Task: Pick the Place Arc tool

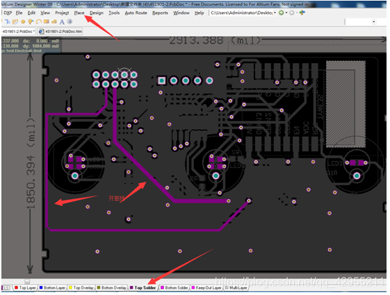Action: [x=38, y=22]
